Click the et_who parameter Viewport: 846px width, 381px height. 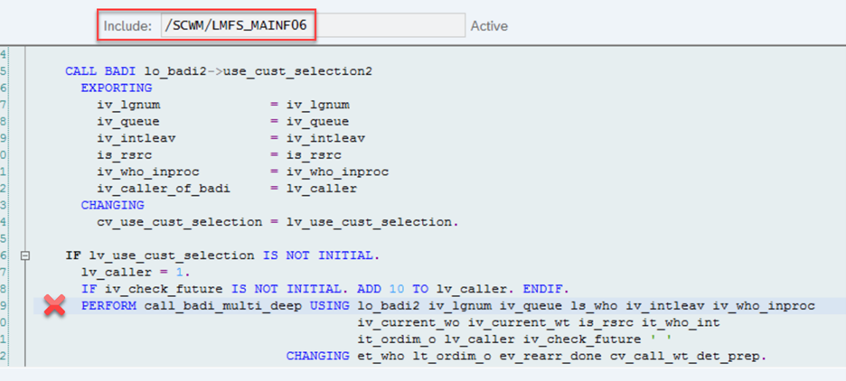tap(381, 357)
